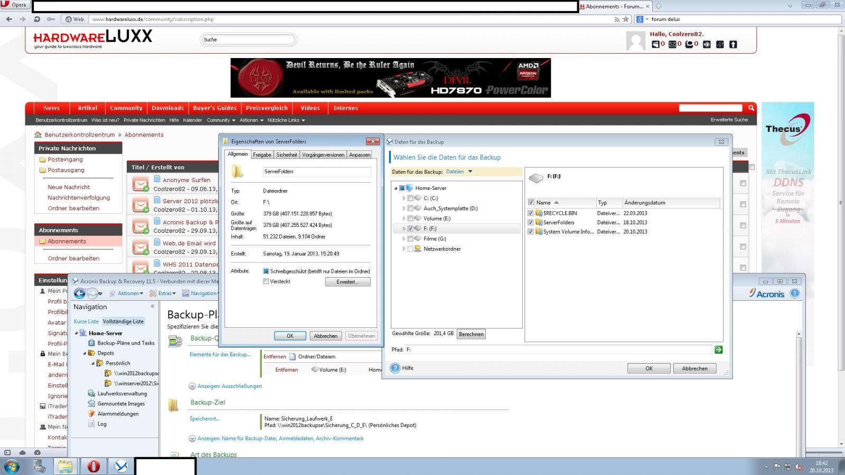Click Opera taskbar icon
Screen dimensions: 845x475
pyautogui.click(x=93, y=466)
